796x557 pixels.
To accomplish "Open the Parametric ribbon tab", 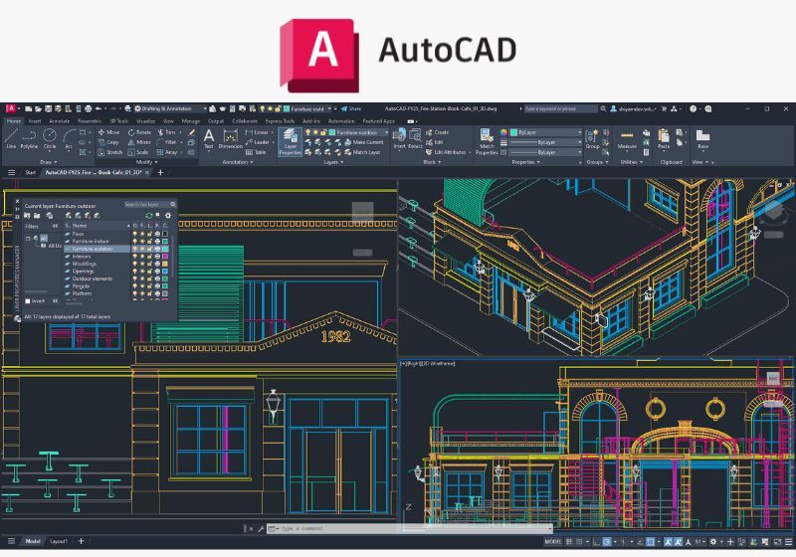I will [x=90, y=121].
